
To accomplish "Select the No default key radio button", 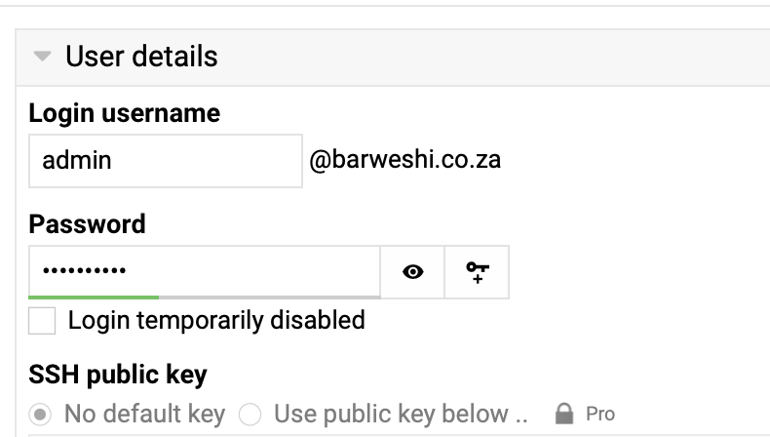I will (x=41, y=415).
